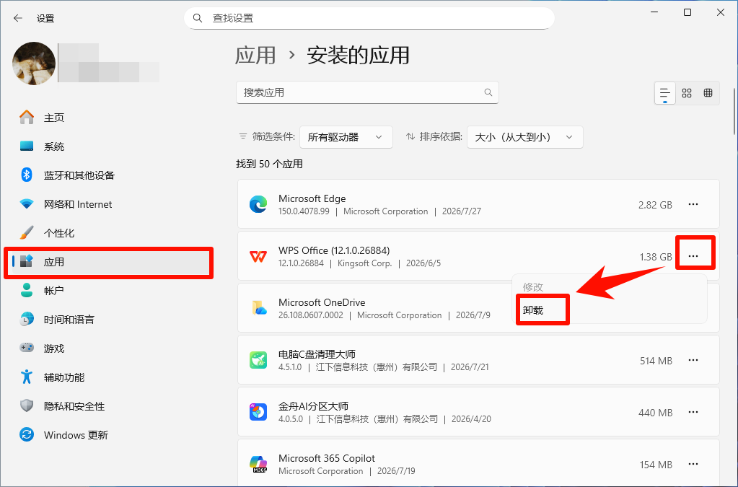Click the 440 MB size value
Viewport: 738px width, 487px height.
tap(655, 413)
